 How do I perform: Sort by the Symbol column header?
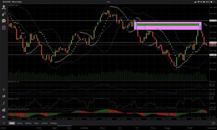pos(84,128)
